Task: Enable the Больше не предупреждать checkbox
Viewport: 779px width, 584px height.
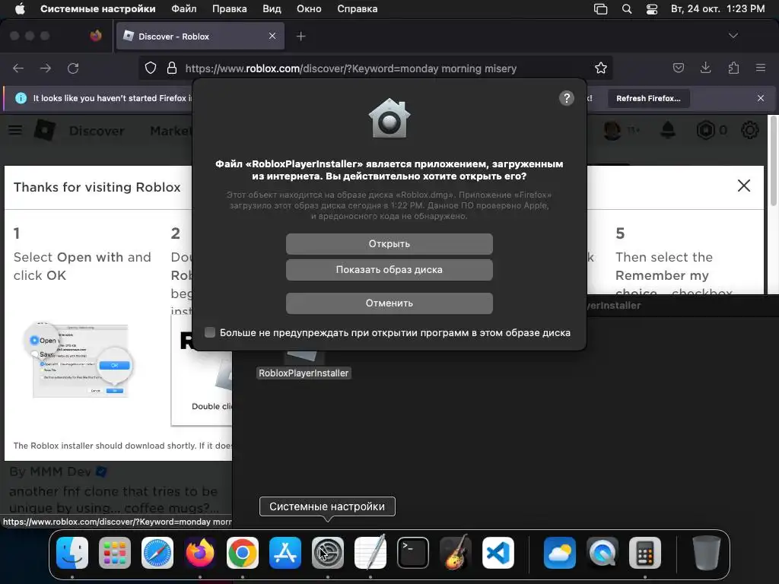Action: tap(210, 332)
